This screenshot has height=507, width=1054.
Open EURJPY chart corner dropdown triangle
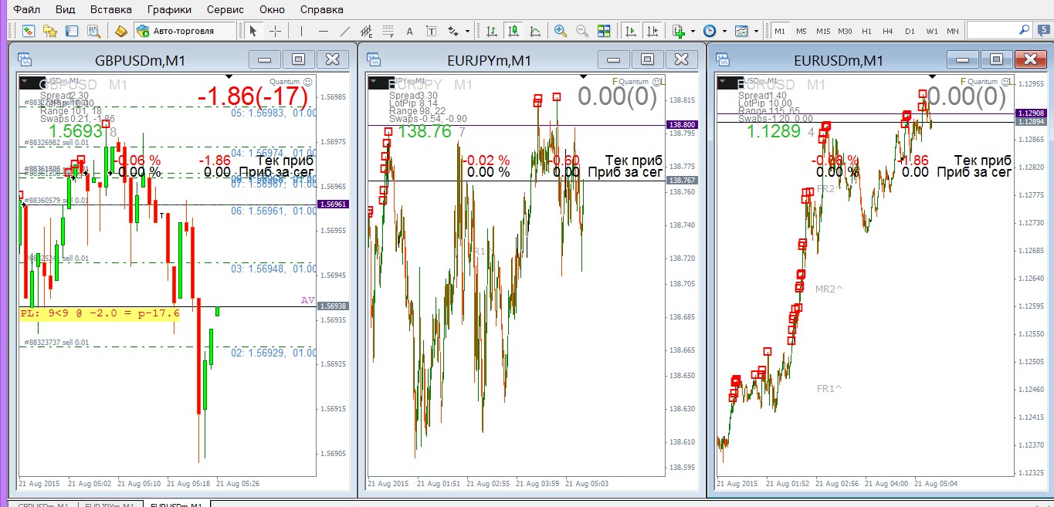click(x=374, y=81)
